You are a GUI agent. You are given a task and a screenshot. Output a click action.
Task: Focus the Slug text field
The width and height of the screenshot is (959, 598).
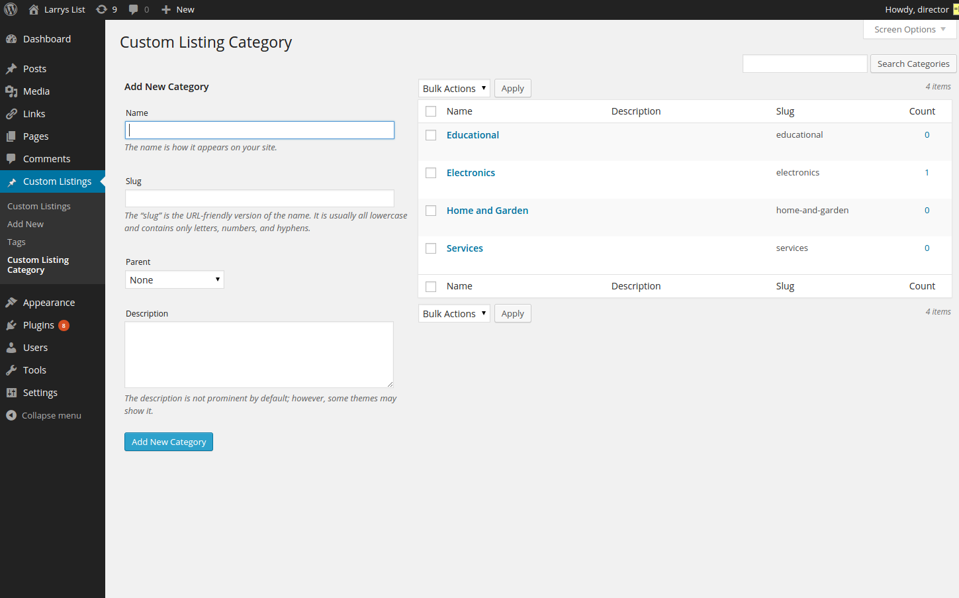pyautogui.click(x=259, y=199)
